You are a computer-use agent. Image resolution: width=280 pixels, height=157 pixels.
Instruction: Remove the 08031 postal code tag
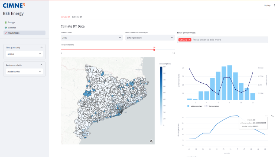point(189,39)
